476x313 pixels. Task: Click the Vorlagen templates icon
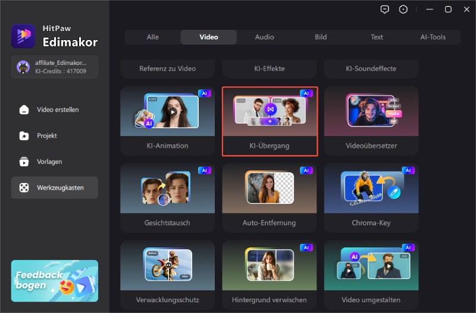pyautogui.click(x=24, y=162)
